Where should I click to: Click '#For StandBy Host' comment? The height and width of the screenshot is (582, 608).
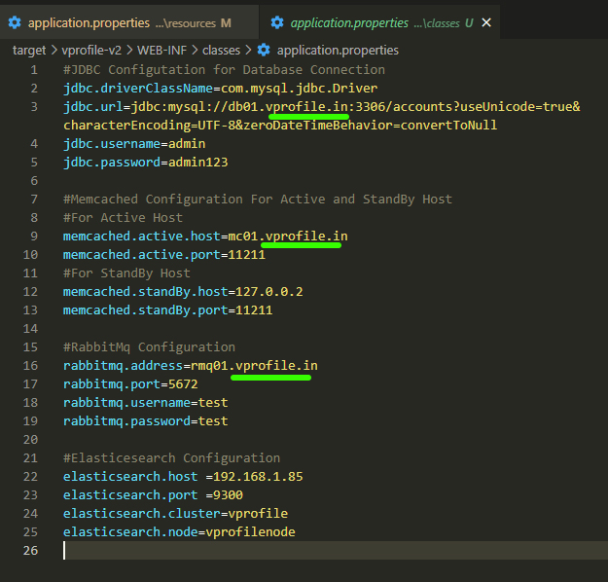126,273
